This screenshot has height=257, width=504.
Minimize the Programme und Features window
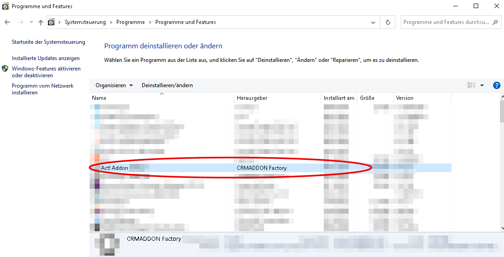click(x=456, y=6)
